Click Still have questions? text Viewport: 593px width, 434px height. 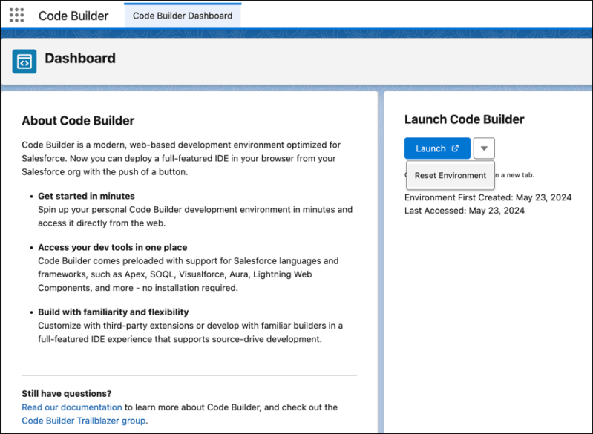(x=67, y=393)
